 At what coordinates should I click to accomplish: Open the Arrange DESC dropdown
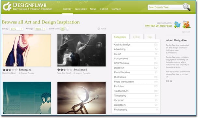(40, 29)
